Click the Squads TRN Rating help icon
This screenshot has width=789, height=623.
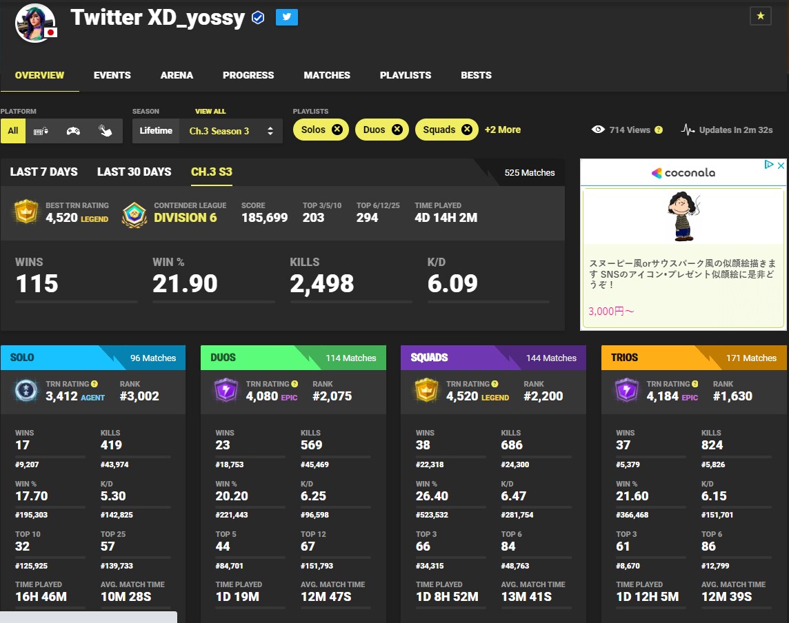click(x=495, y=384)
